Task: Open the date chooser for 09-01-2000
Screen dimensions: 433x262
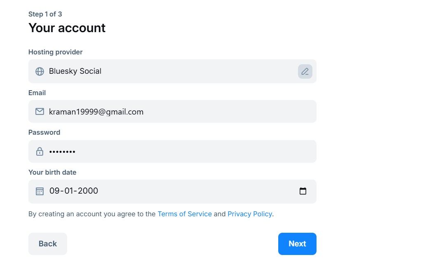Action: [303, 191]
